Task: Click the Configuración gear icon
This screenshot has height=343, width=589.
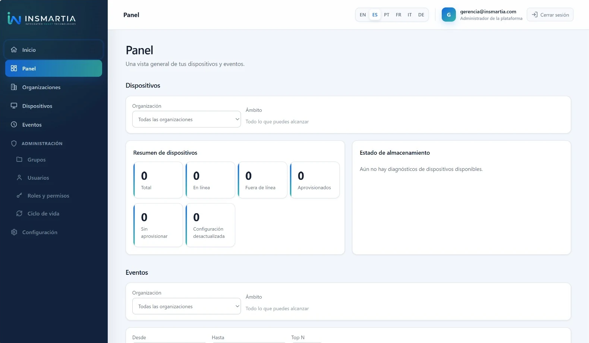Action: coord(14,232)
